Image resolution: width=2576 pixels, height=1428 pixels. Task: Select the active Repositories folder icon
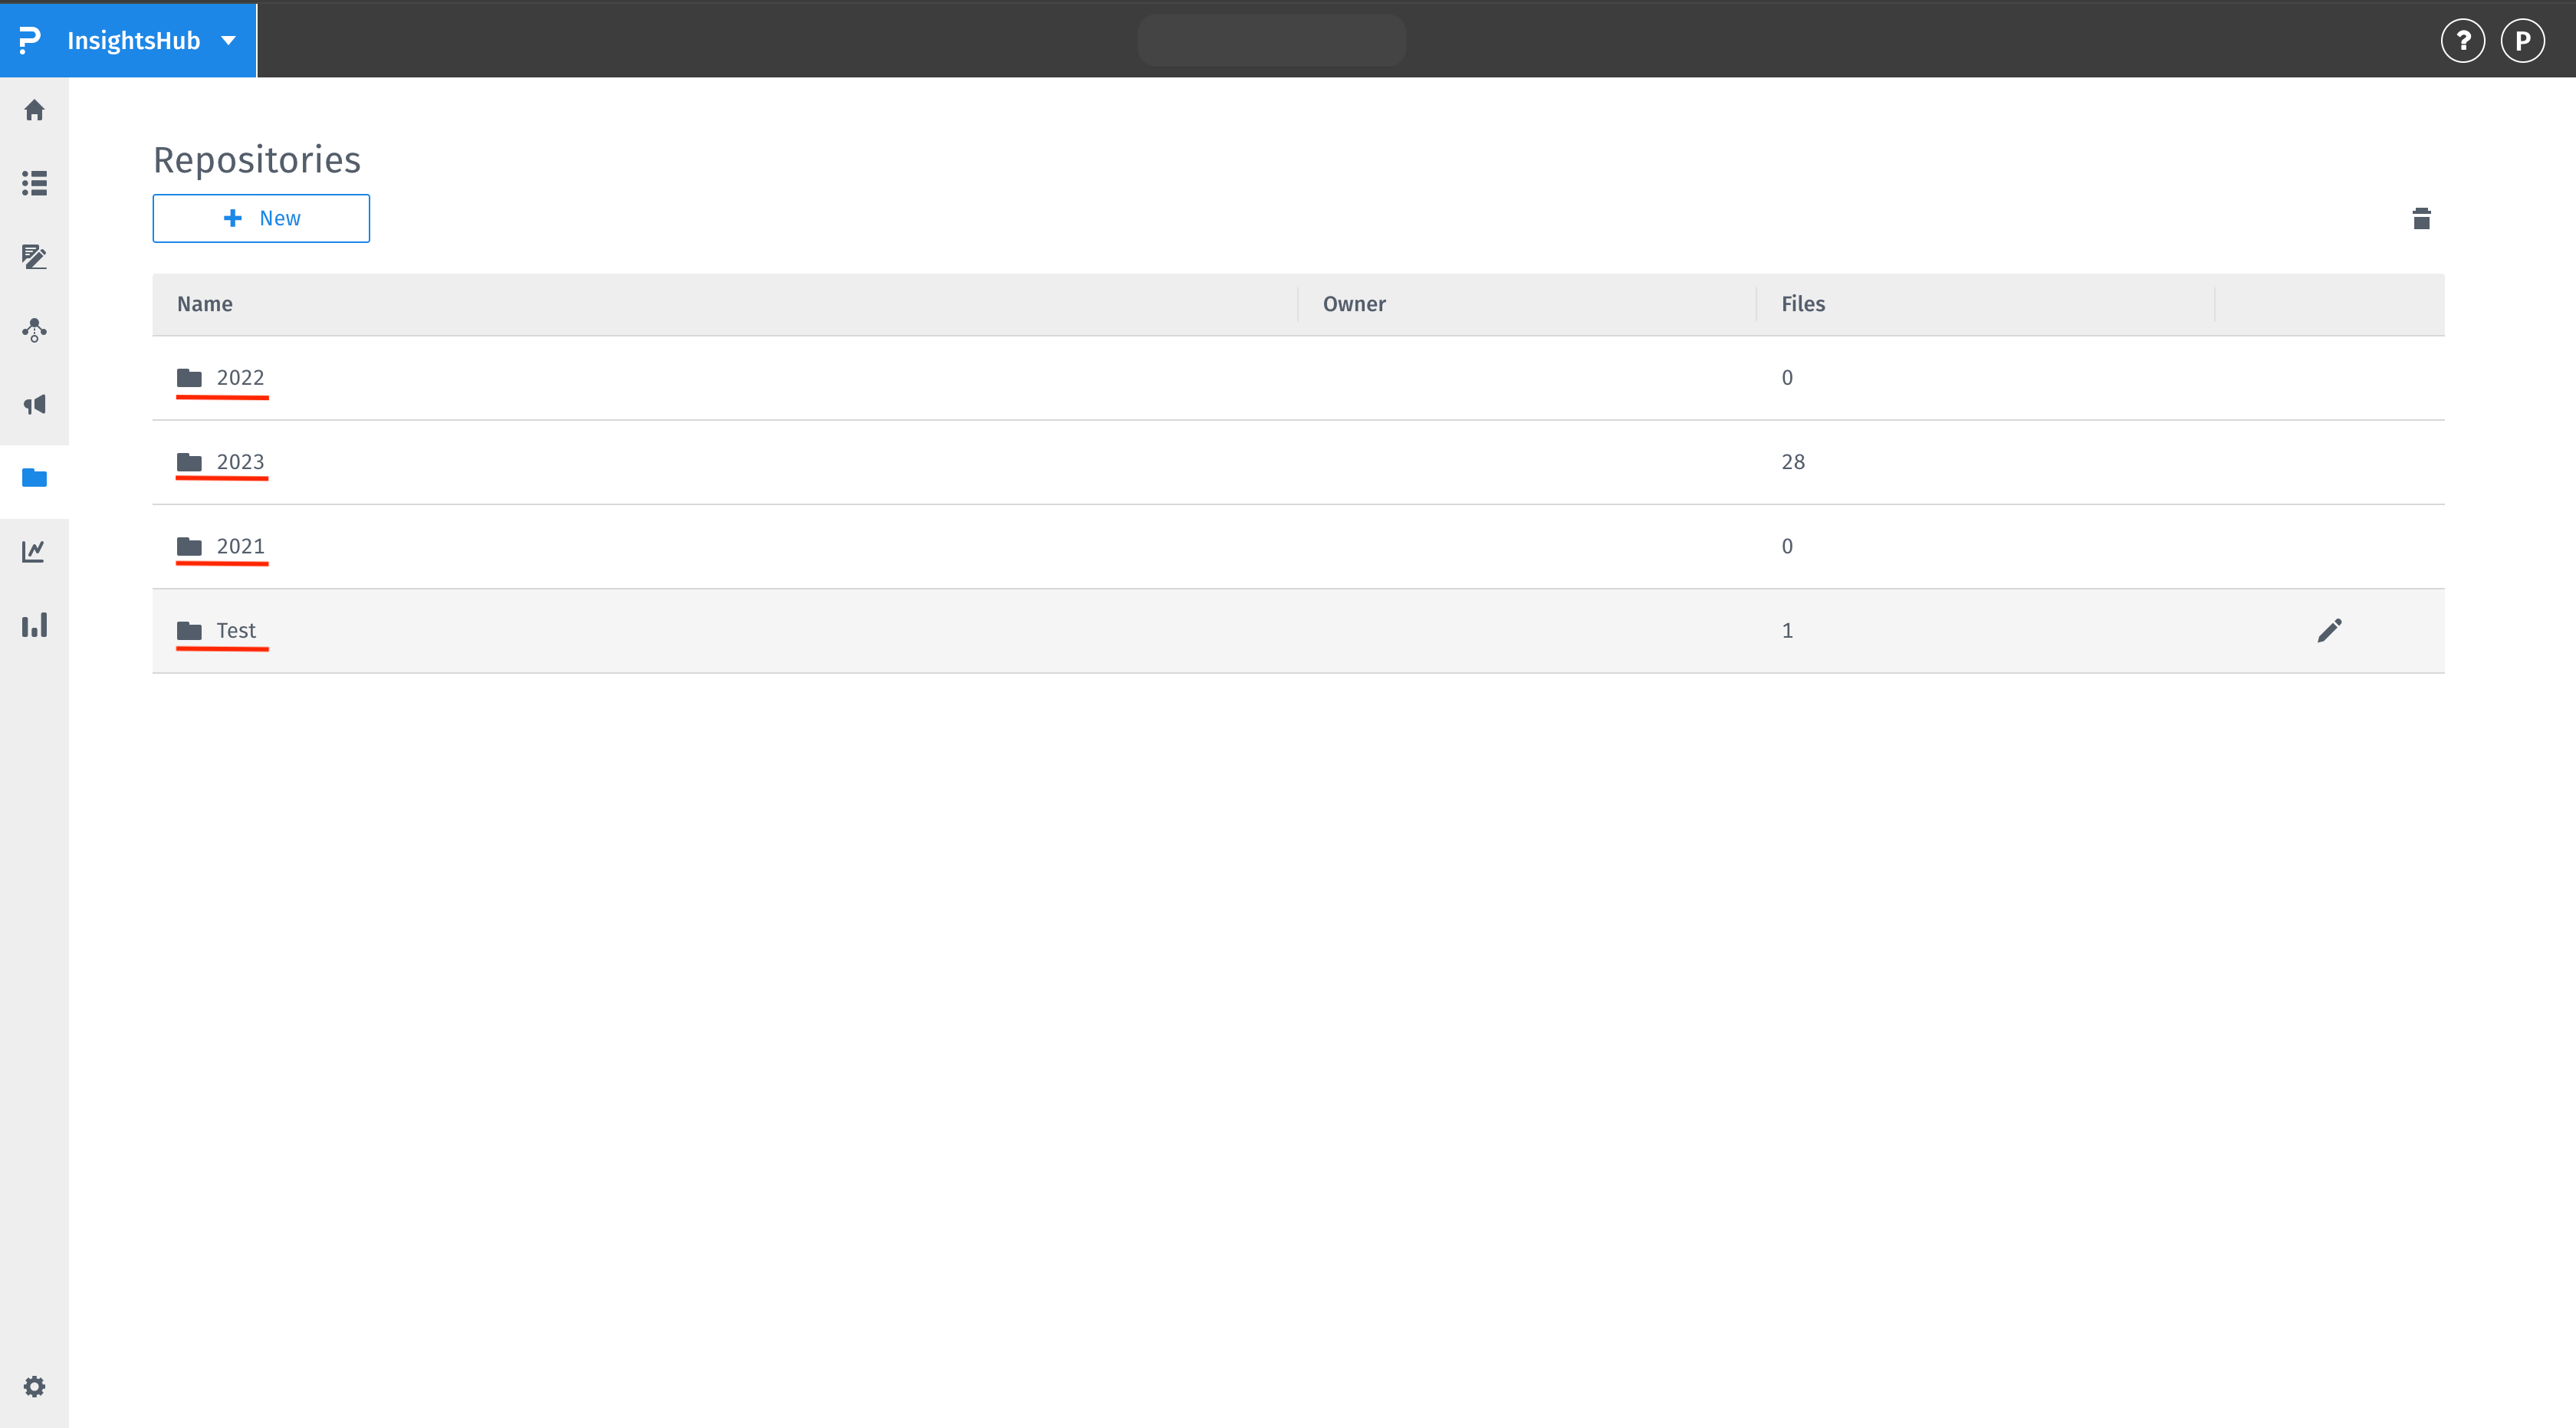coord(34,478)
